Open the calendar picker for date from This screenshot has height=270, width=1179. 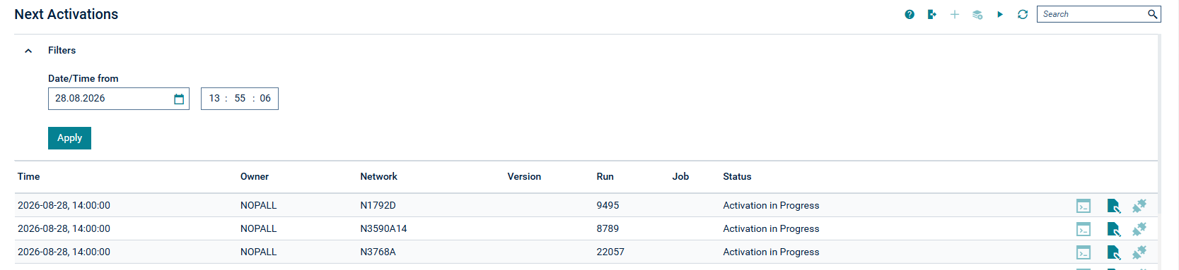(179, 99)
